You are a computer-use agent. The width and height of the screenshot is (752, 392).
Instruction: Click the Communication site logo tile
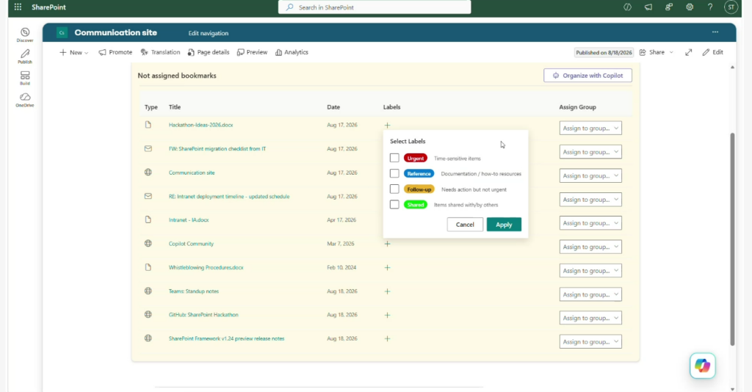tap(62, 32)
